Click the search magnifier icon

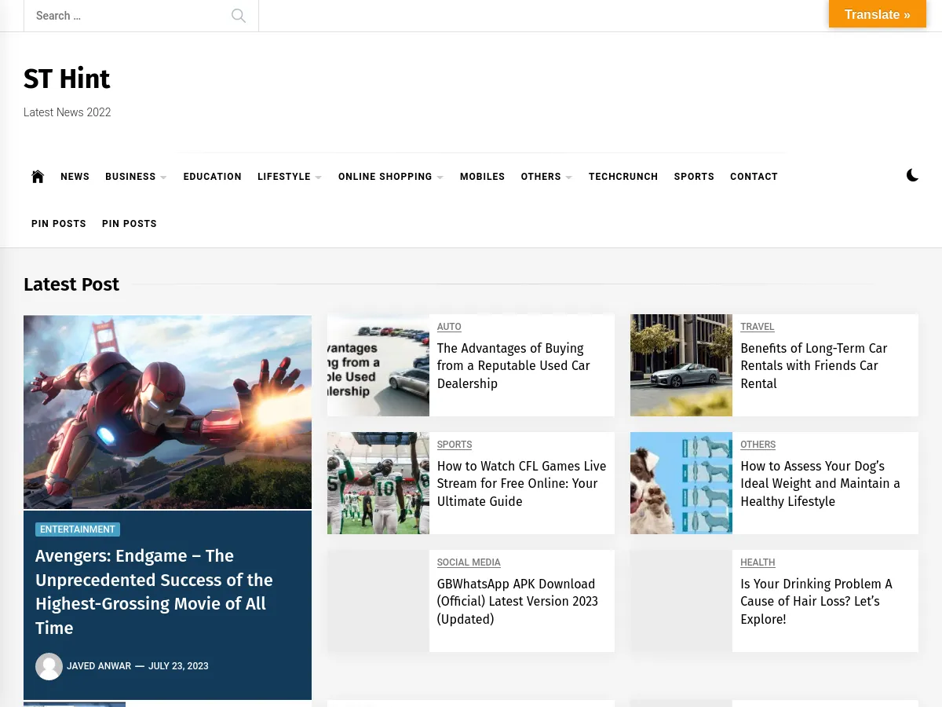[239, 16]
